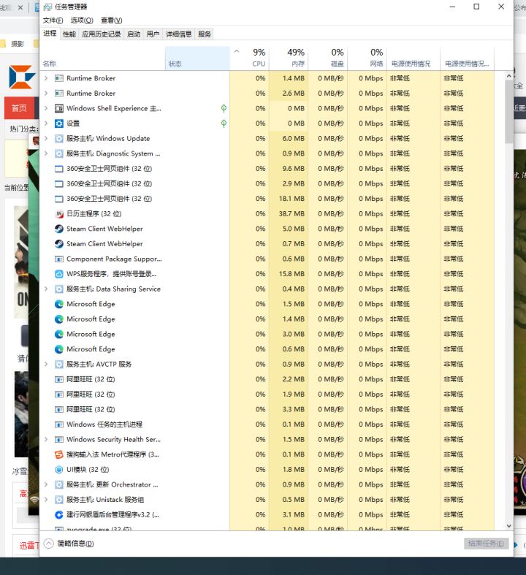Switch to the 详细信息 tab
526x575 pixels.
(178, 34)
